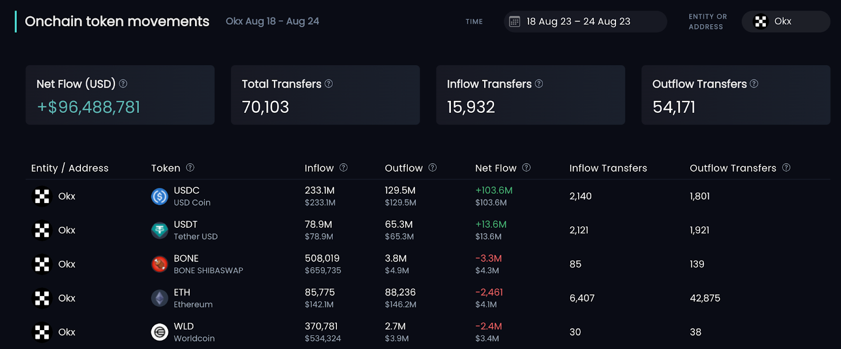Click the BONE ShibaSwap token icon

pos(159,264)
